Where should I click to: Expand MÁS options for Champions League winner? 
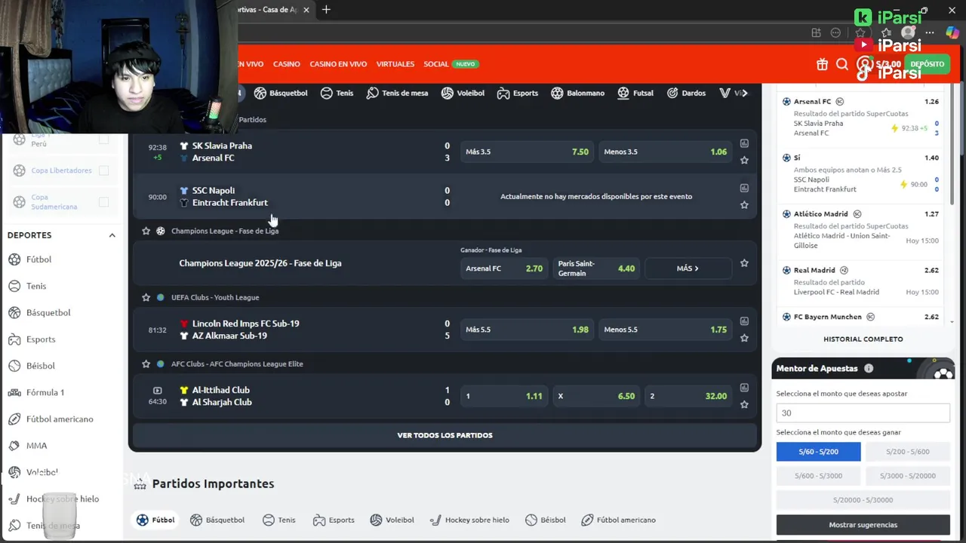pos(688,268)
